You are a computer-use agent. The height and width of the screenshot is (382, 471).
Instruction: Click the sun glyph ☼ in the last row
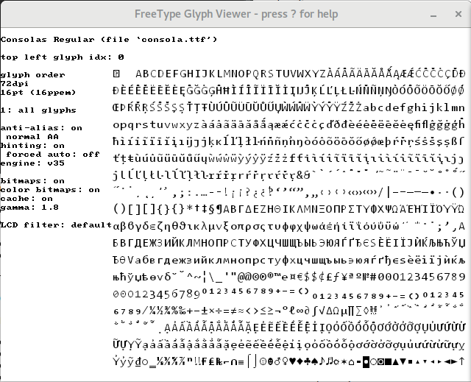pos(336,362)
